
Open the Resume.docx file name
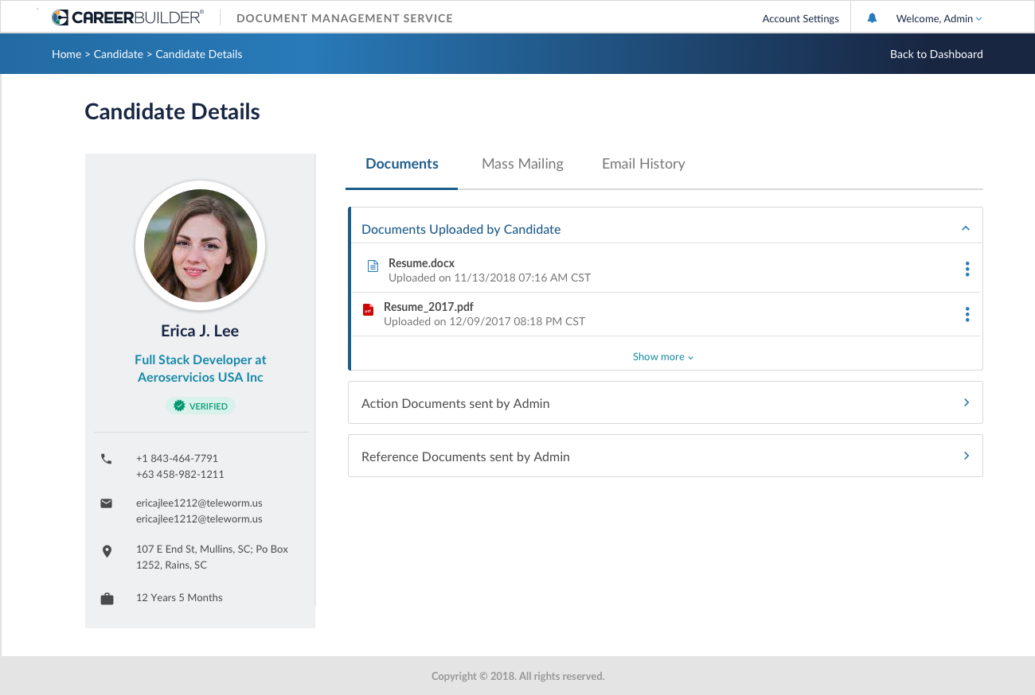click(421, 263)
